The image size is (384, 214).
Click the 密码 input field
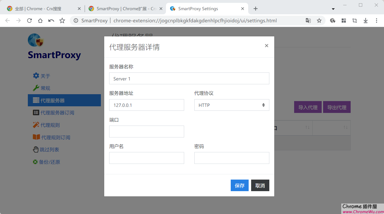232,158
